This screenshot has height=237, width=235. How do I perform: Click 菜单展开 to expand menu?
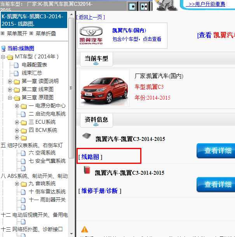tap(17, 33)
